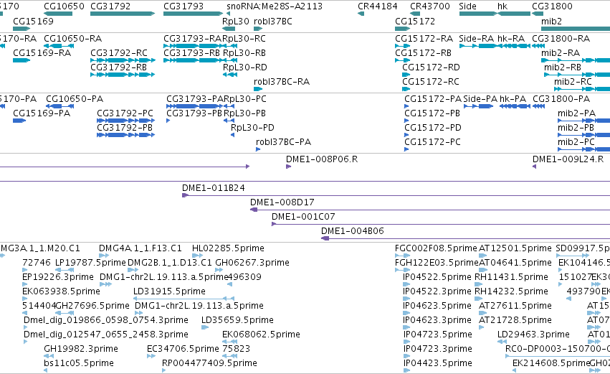
Task: Click transcript Side-RA
Action: (476, 39)
